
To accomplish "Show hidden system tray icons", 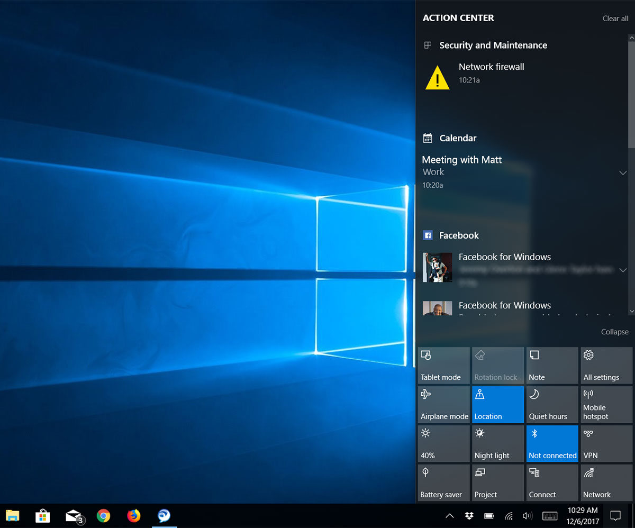I will [x=449, y=516].
